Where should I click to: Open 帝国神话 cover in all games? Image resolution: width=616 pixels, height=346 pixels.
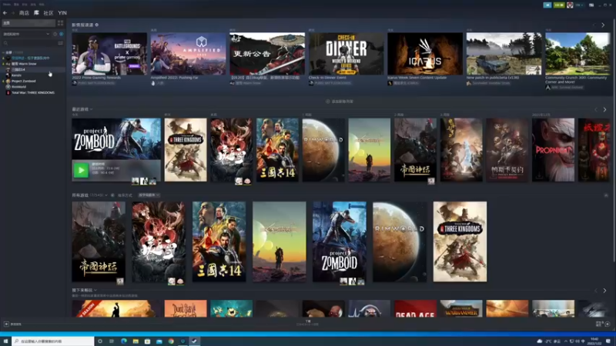point(99,241)
